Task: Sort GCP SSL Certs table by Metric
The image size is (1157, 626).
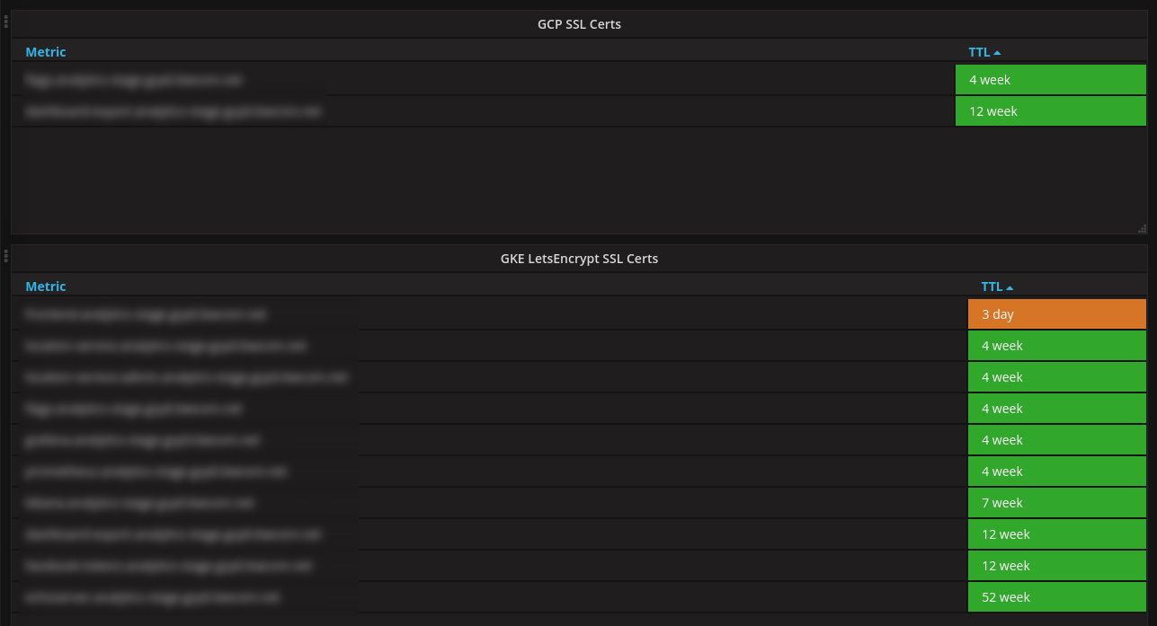Action: tap(46, 52)
